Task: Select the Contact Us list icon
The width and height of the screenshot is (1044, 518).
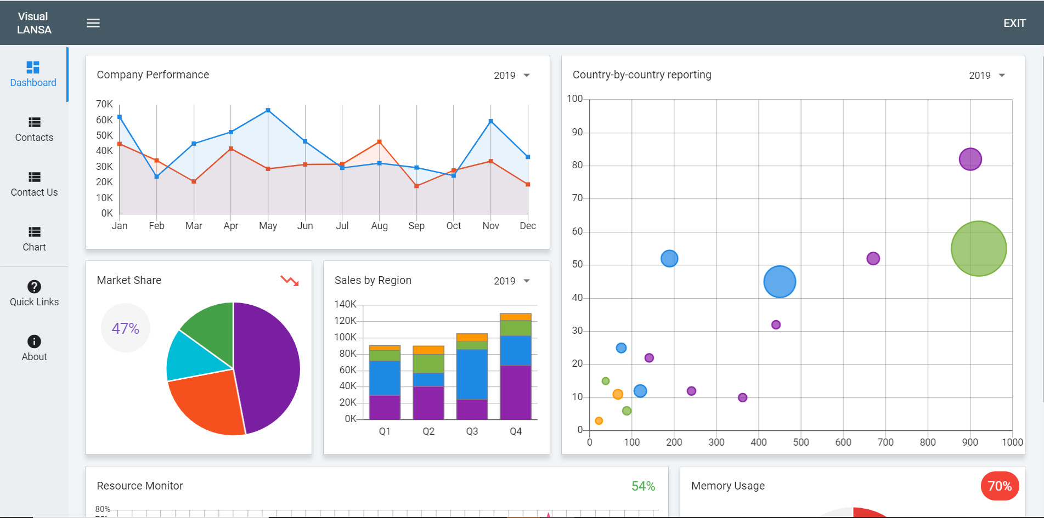Action: (x=34, y=177)
